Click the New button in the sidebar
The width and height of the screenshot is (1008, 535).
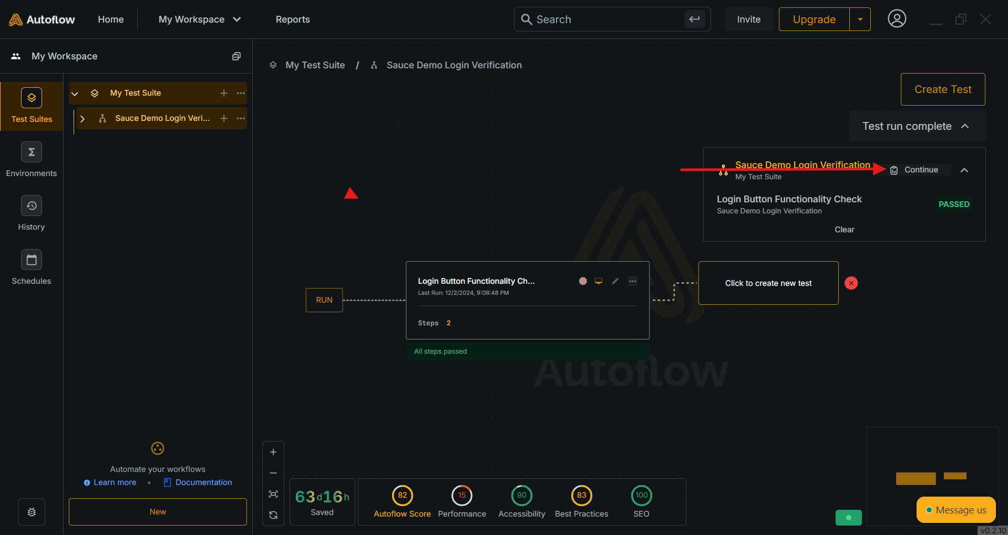point(158,512)
